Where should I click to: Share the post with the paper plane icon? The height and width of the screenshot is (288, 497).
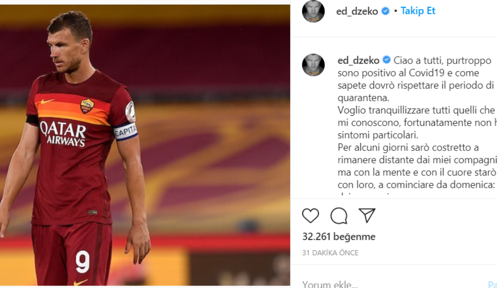tap(367, 216)
